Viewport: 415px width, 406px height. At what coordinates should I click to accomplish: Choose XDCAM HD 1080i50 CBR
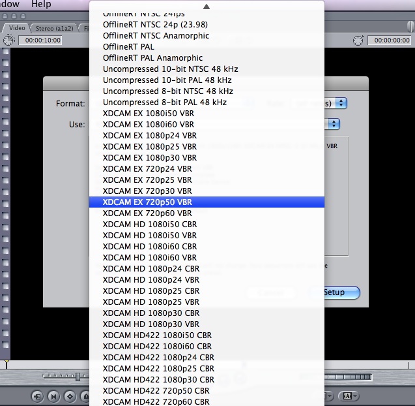207,225
